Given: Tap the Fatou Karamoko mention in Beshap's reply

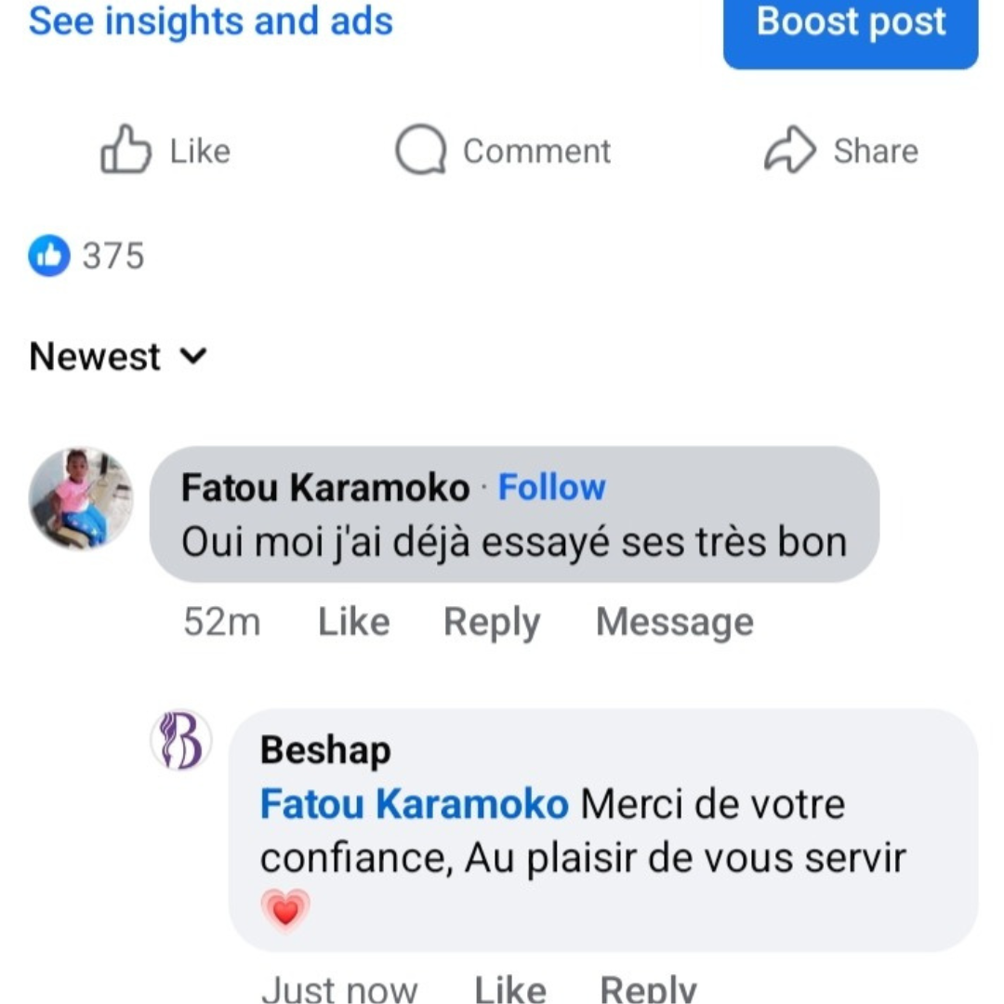Looking at the screenshot, I should click(x=414, y=804).
